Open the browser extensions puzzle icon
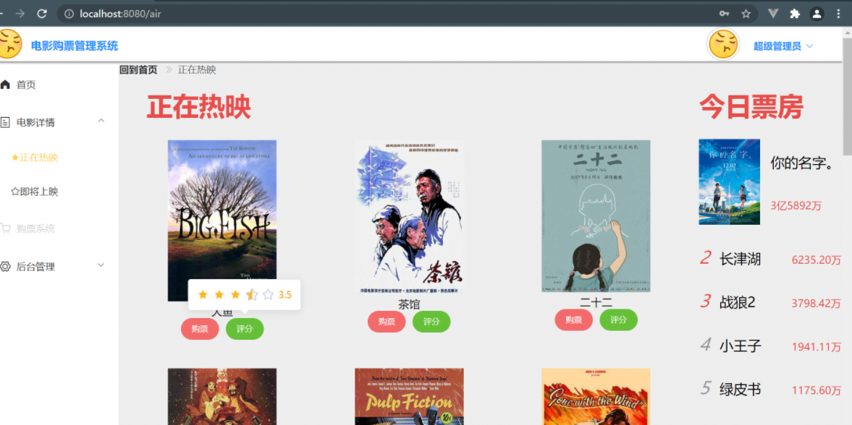 tap(795, 14)
